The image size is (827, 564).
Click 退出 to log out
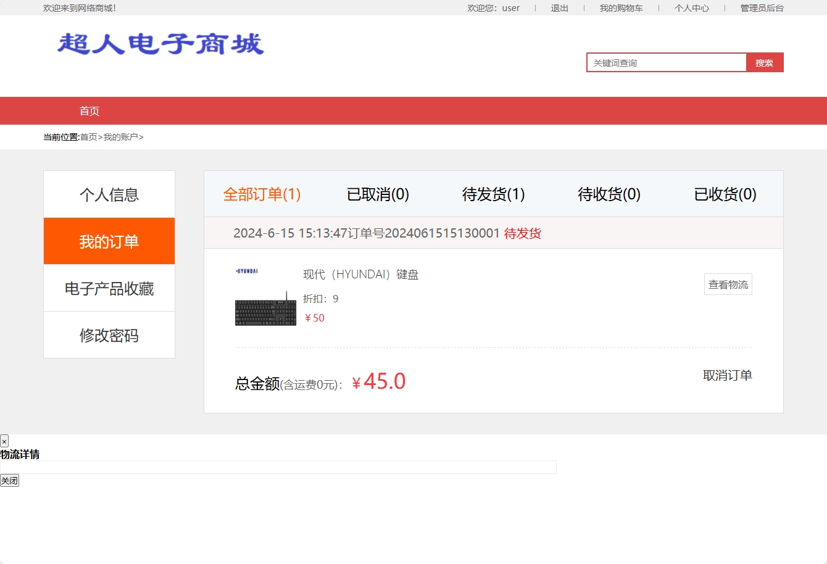click(559, 8)
